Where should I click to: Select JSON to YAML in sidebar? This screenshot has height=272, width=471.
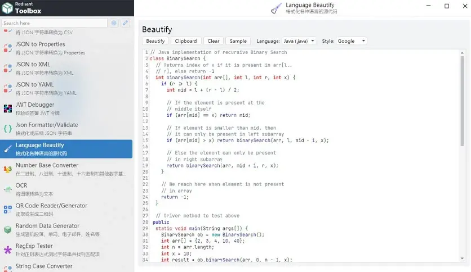66,88
